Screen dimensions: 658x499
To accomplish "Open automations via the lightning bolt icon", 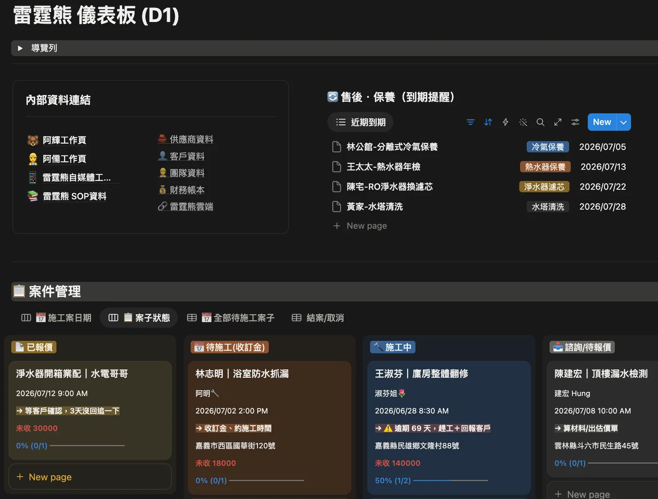I will click(505, 122).
